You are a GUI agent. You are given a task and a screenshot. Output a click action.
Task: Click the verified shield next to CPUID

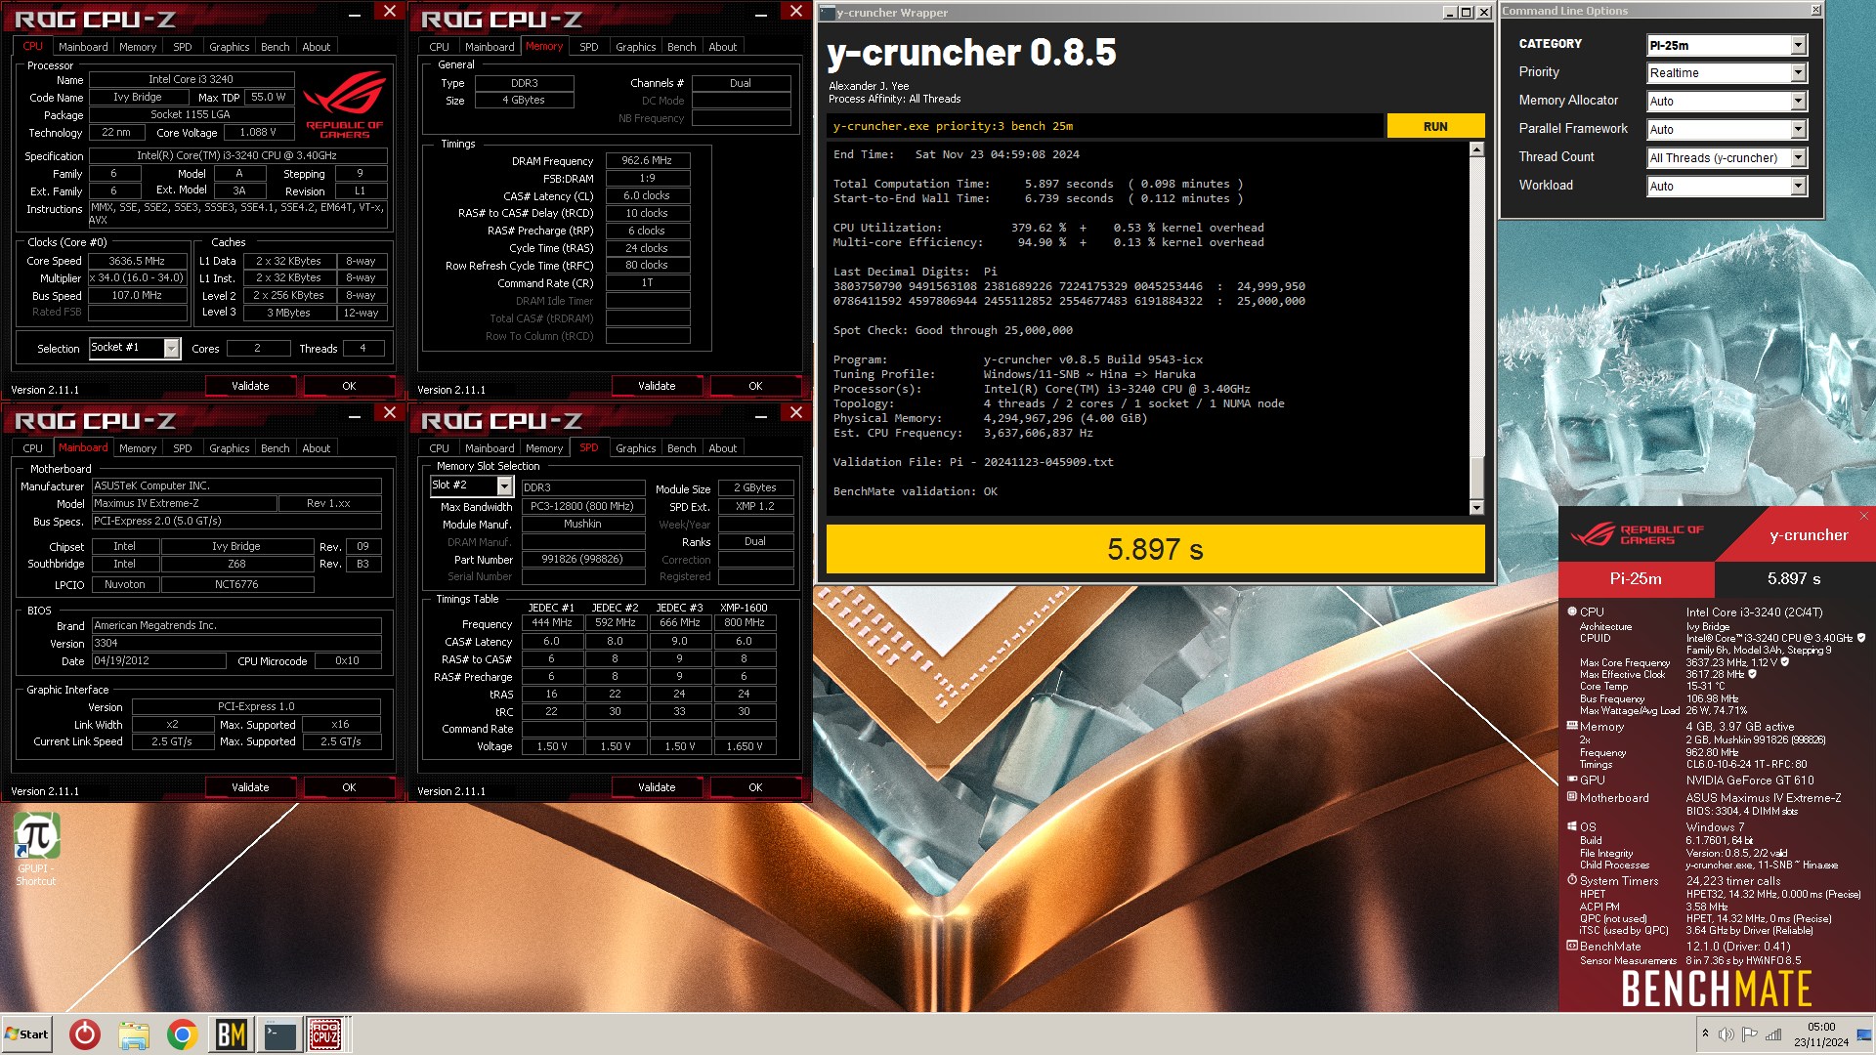(1860, 638)
